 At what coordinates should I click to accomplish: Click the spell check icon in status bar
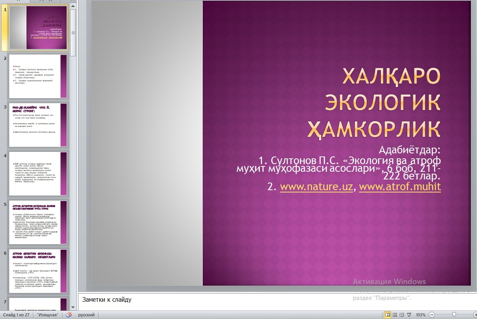(69, 315)
